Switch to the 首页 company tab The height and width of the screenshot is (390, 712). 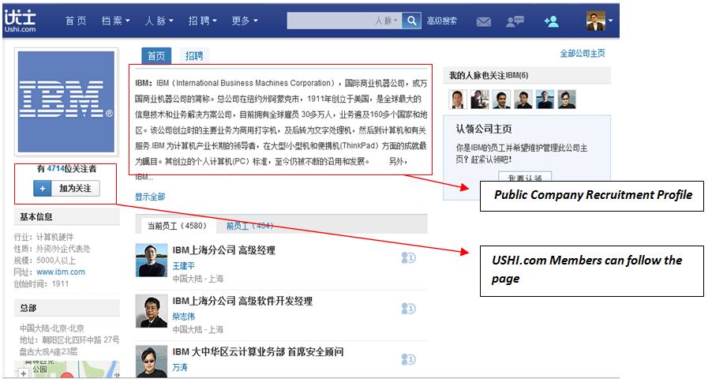point(156,56)
